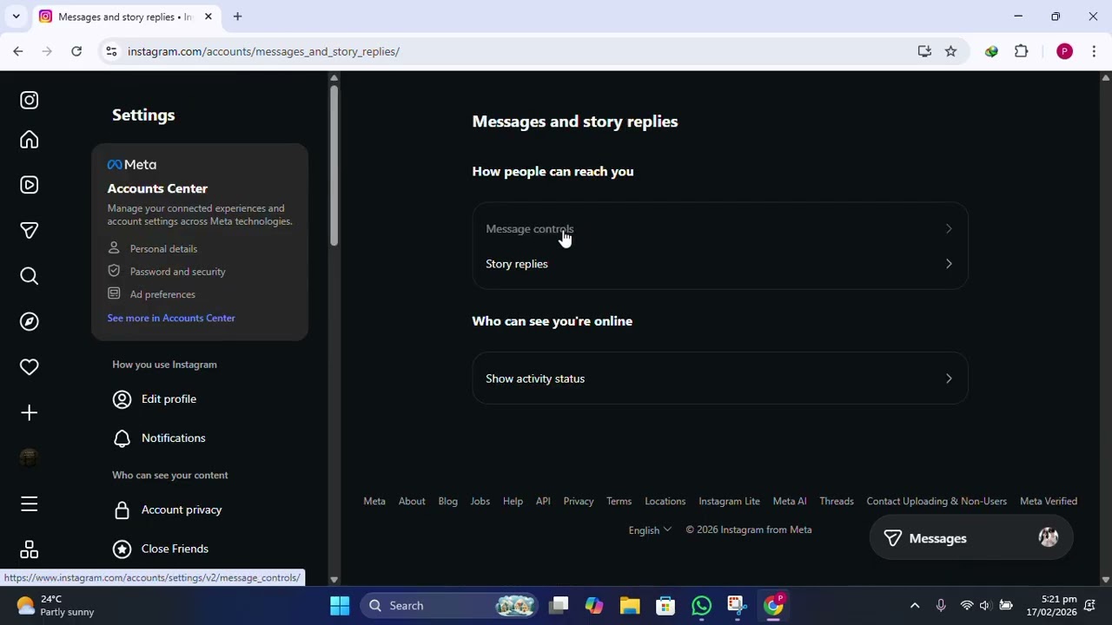Open floating Messages button
Viewport: 1112px width, 625px height.
pos(971,538)
